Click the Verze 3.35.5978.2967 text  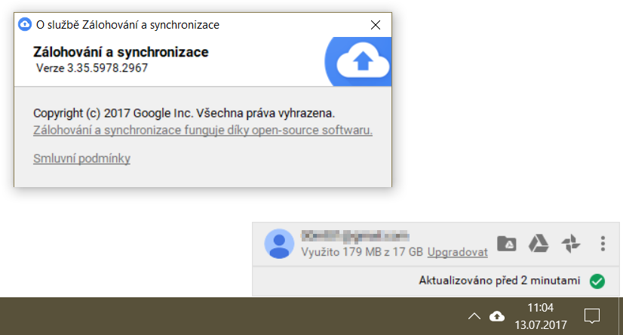(x=92, y=68)
